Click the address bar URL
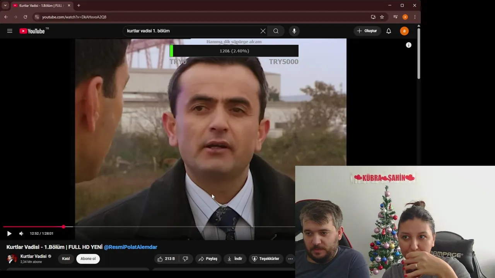495x278 pixels. [x=74, y=17]
